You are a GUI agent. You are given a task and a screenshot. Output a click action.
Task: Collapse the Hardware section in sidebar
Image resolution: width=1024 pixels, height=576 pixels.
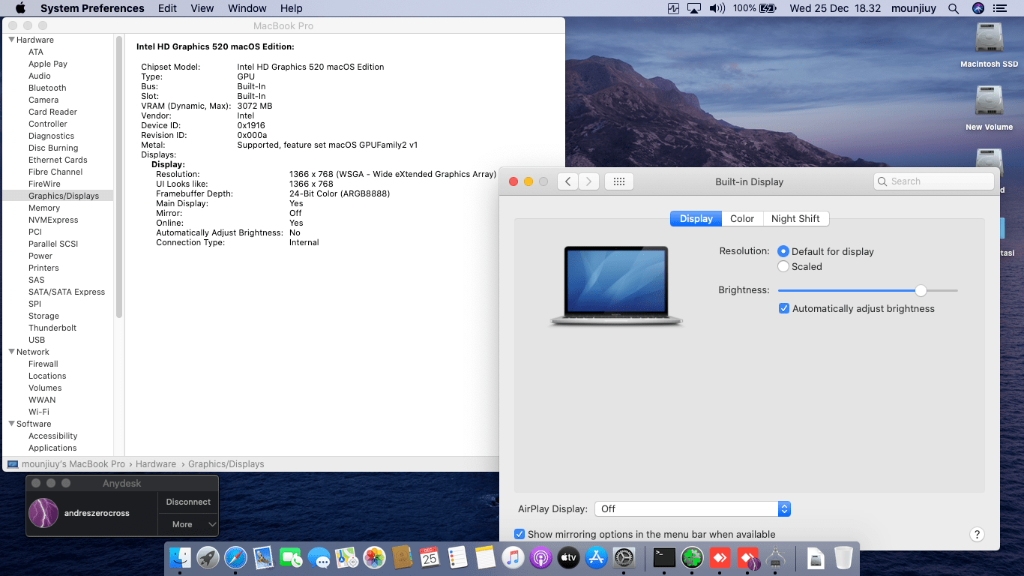click(12, 40)
